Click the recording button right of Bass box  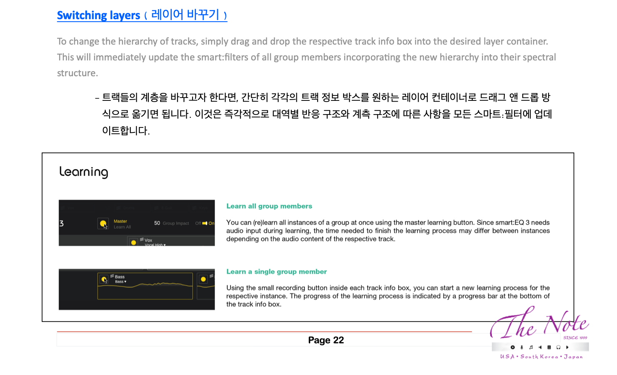tap(203, 279)
